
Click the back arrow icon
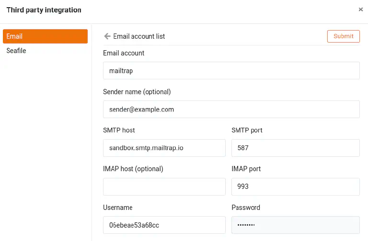pos(107,36)
